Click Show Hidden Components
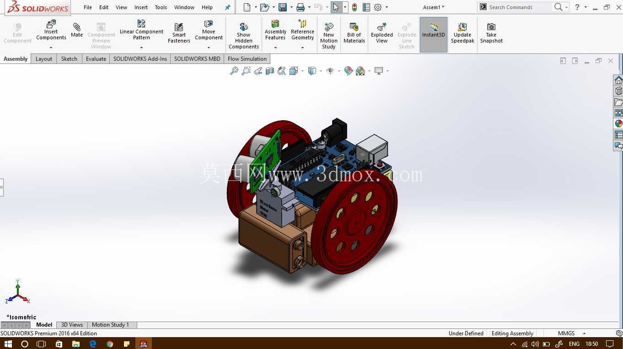This screenshot has height=349, width=623. point(244,35)
